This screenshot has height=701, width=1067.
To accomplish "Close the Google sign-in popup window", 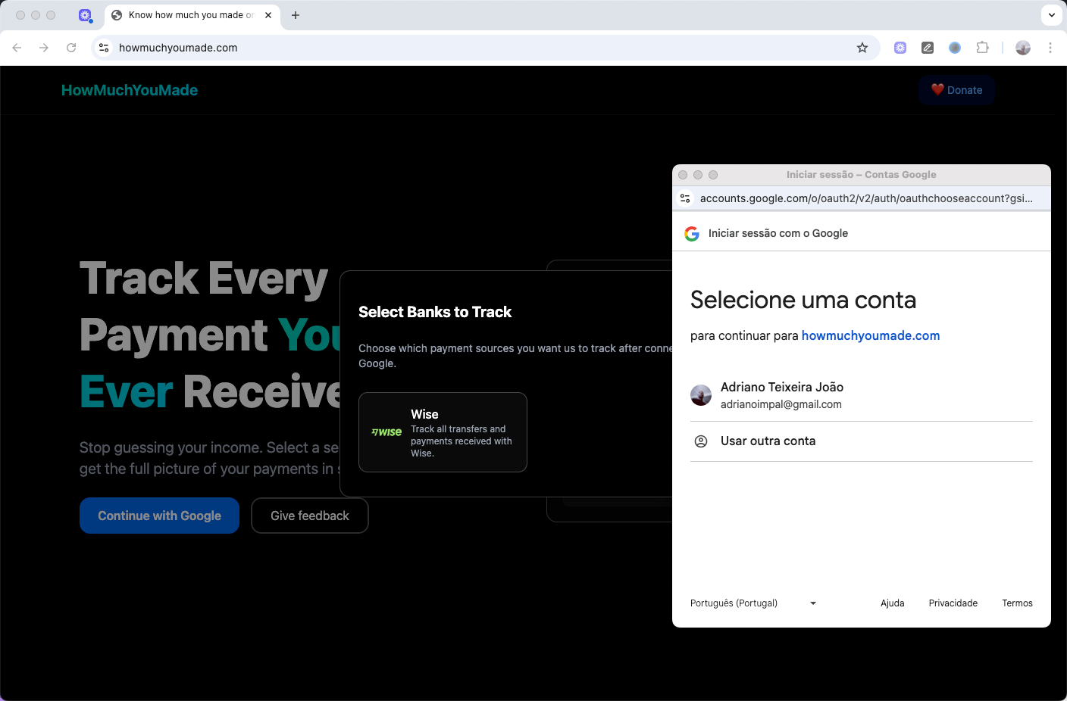I will point(683,175).
